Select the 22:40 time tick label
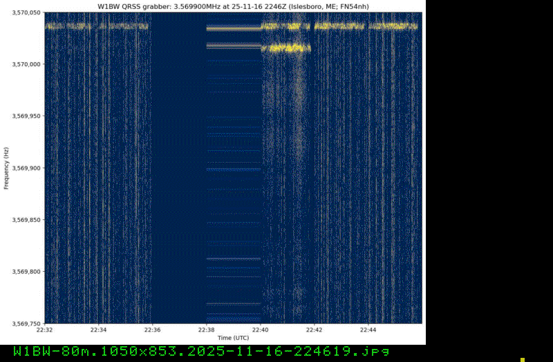The image size is (553, 362). tap(261, 330)
